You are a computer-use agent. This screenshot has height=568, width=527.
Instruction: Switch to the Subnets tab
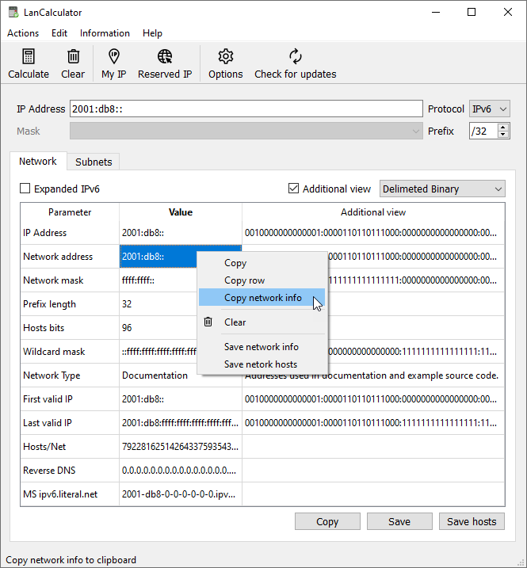click(94, 162)
